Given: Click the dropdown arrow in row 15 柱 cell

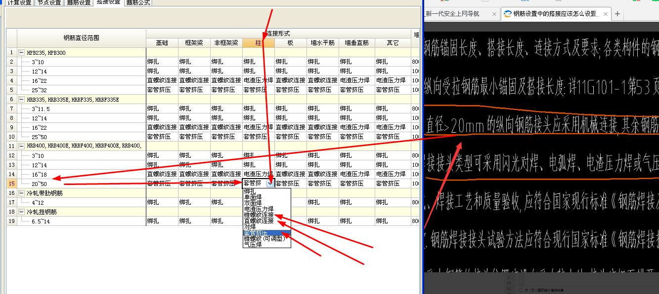Looking at the screenshot, I should click(x=270, y=184).
